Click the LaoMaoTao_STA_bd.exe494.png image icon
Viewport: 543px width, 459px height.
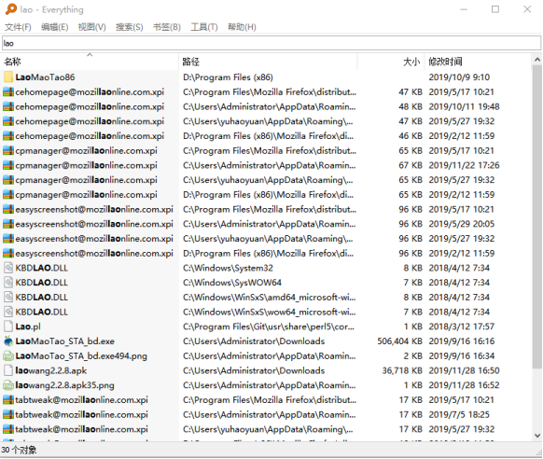[x=8, y=355]
